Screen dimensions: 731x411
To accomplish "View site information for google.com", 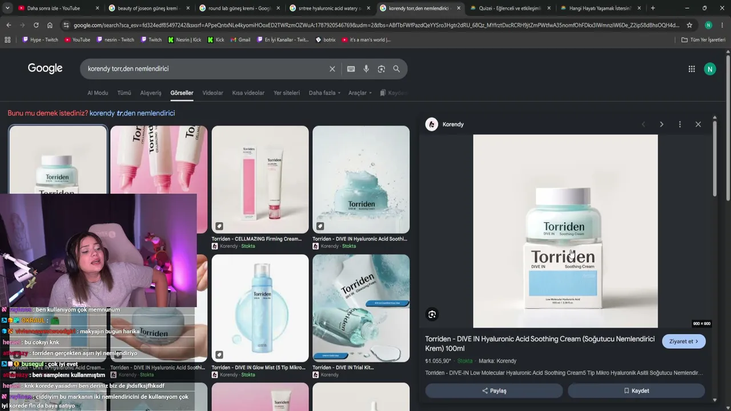I will pos(66,25).
